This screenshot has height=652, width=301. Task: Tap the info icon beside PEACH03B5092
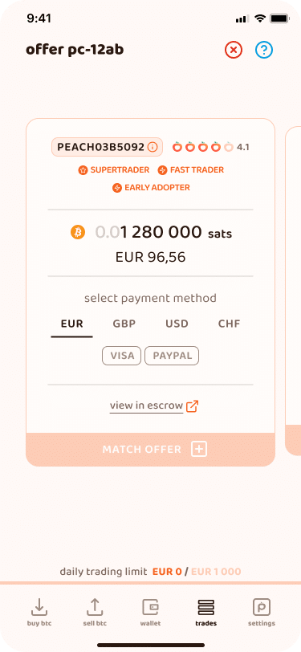153,147
